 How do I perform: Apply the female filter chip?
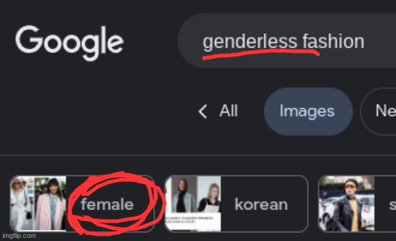point(82,204)
